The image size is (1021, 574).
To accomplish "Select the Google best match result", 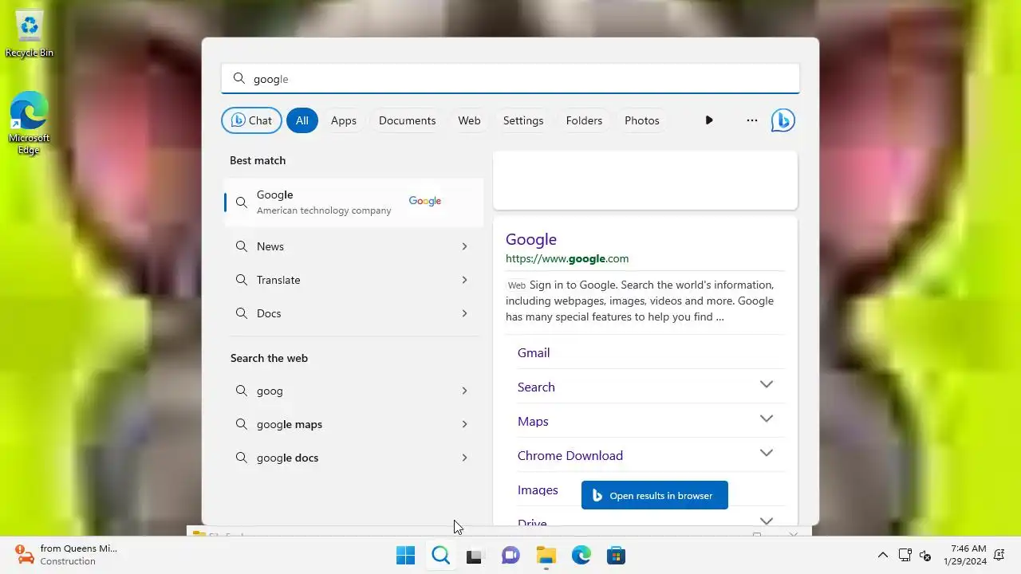I will [353, 202].
